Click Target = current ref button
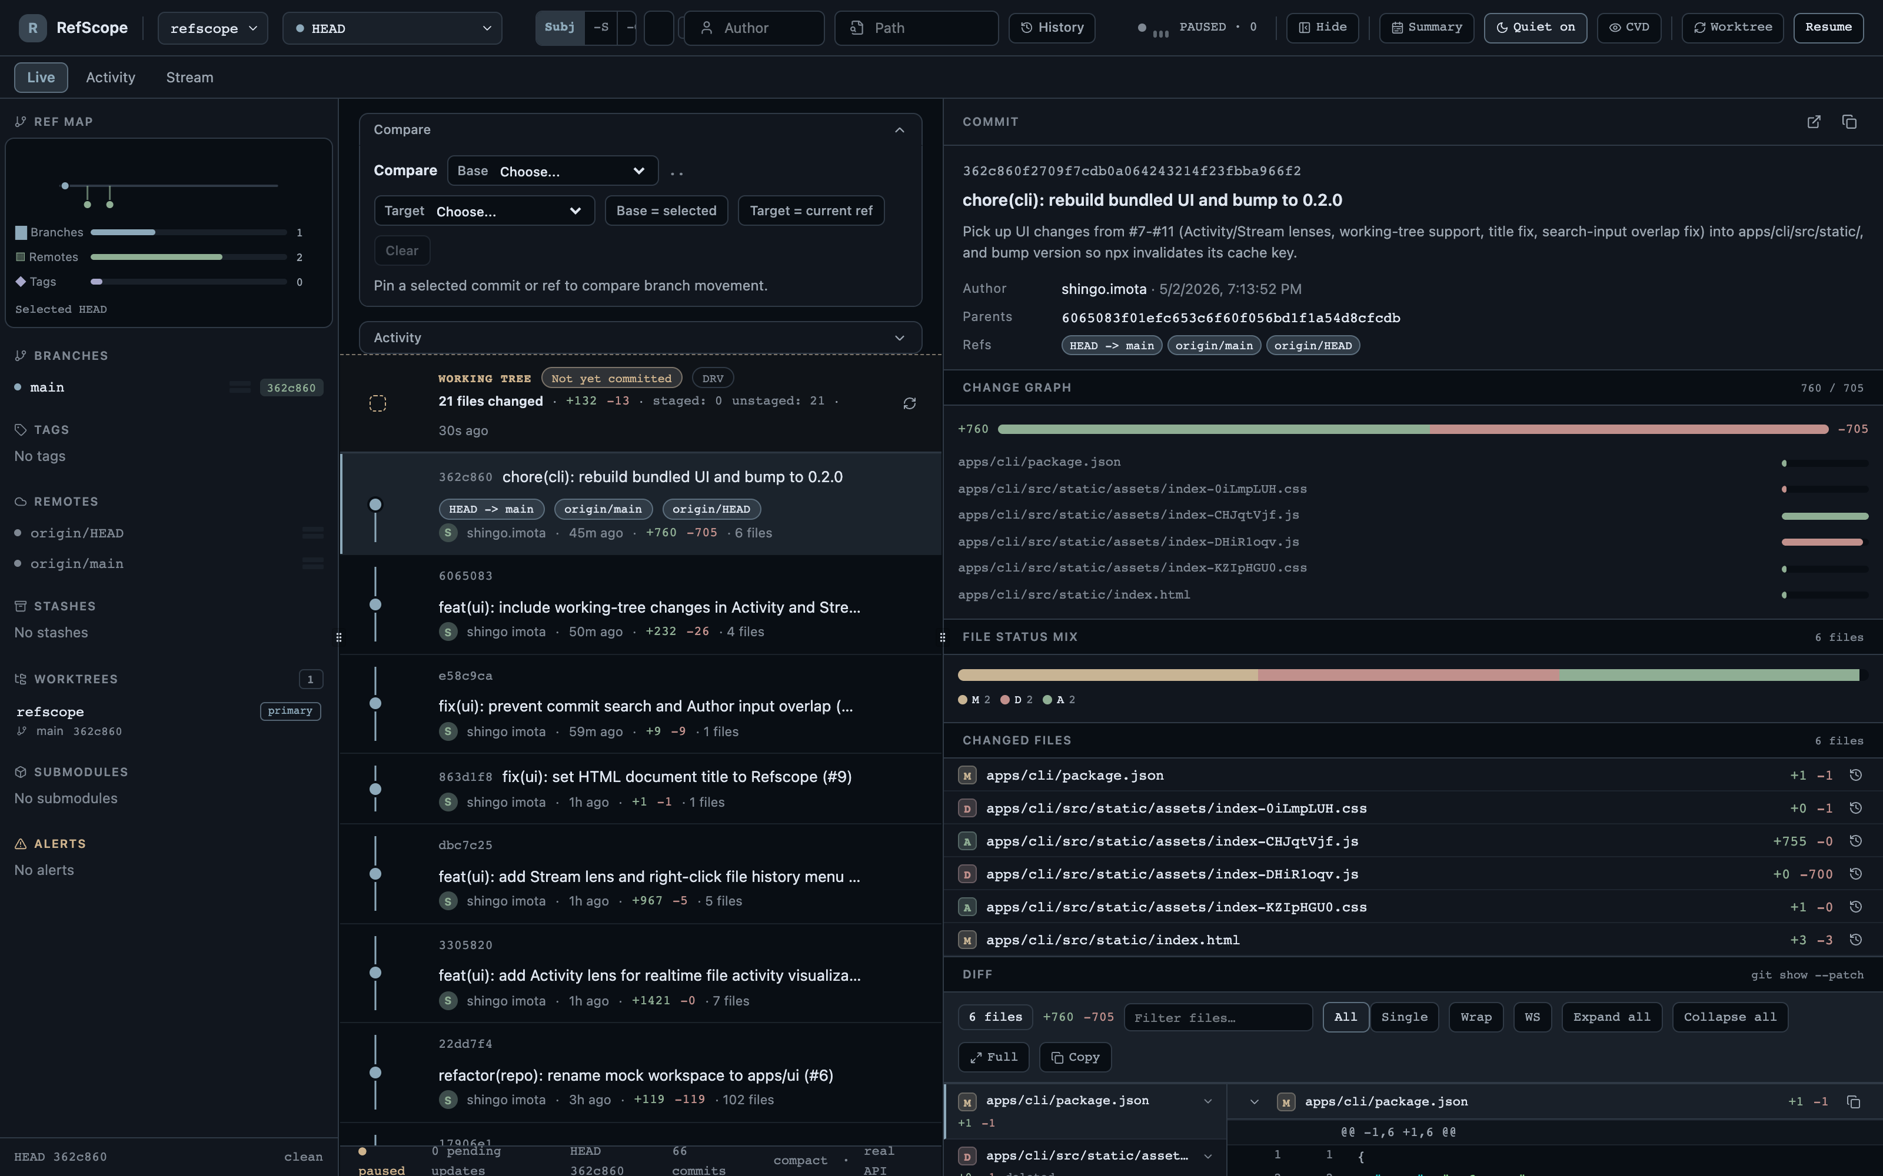Viewport: 1883px width, 1176px height. pyautogui.click(x=811, y=211)
